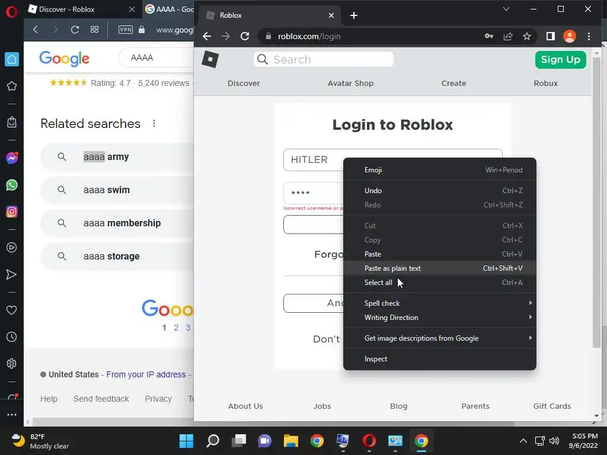Open Messenger in Opera sidebar
Viewport: 607px width, 455px height.
coord(12,158)
